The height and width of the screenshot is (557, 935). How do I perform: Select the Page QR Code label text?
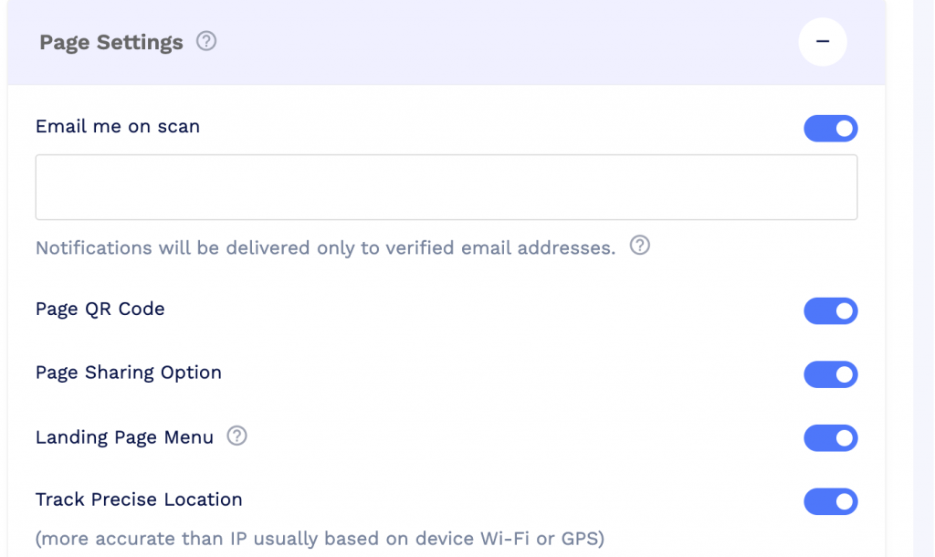100,309
